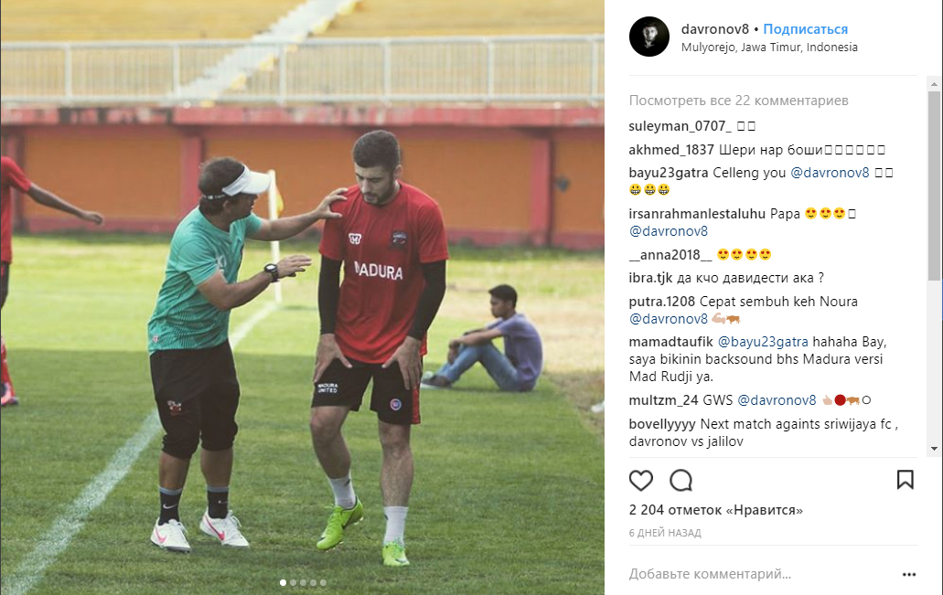Open the davronov8 username in header
The image size is (943, 595).
click(x=715, y=29)
